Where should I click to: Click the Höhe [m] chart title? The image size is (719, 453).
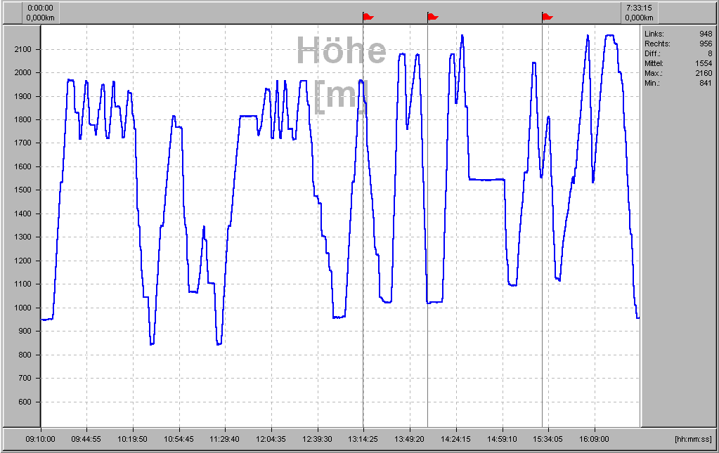(341, 72)
